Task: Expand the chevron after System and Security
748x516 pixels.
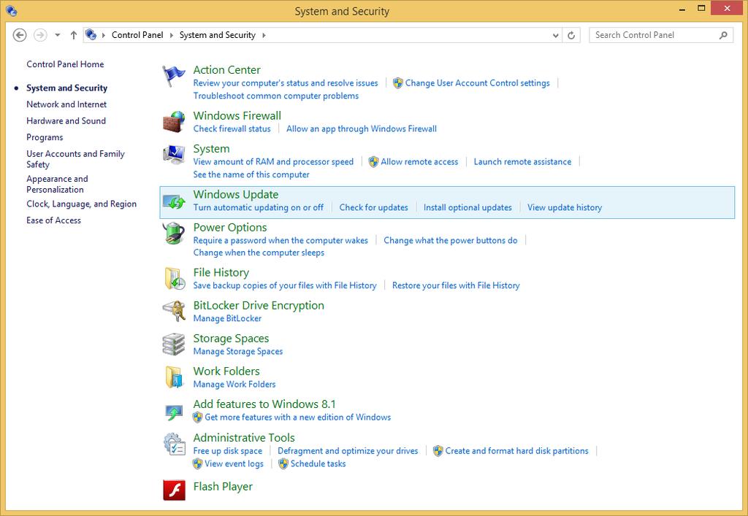Action: tap(264, 35)
